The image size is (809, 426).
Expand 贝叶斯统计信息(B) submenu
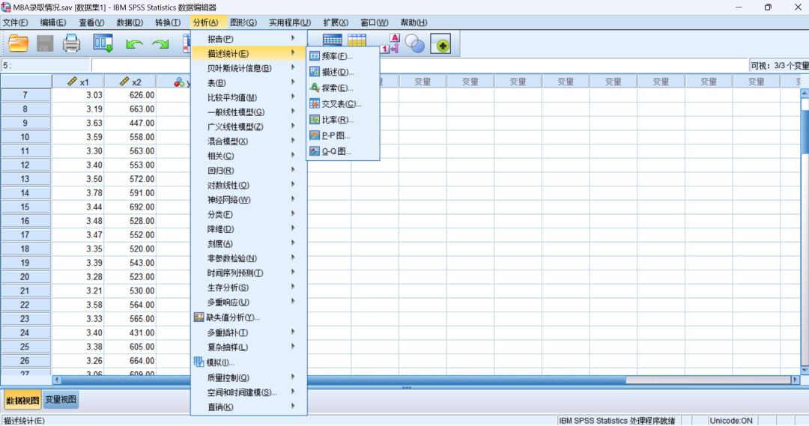pyautogui.click(x=249, y=68)
